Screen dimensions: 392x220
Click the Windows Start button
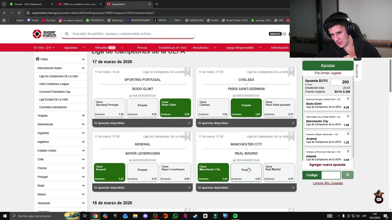tap(5, 216)
